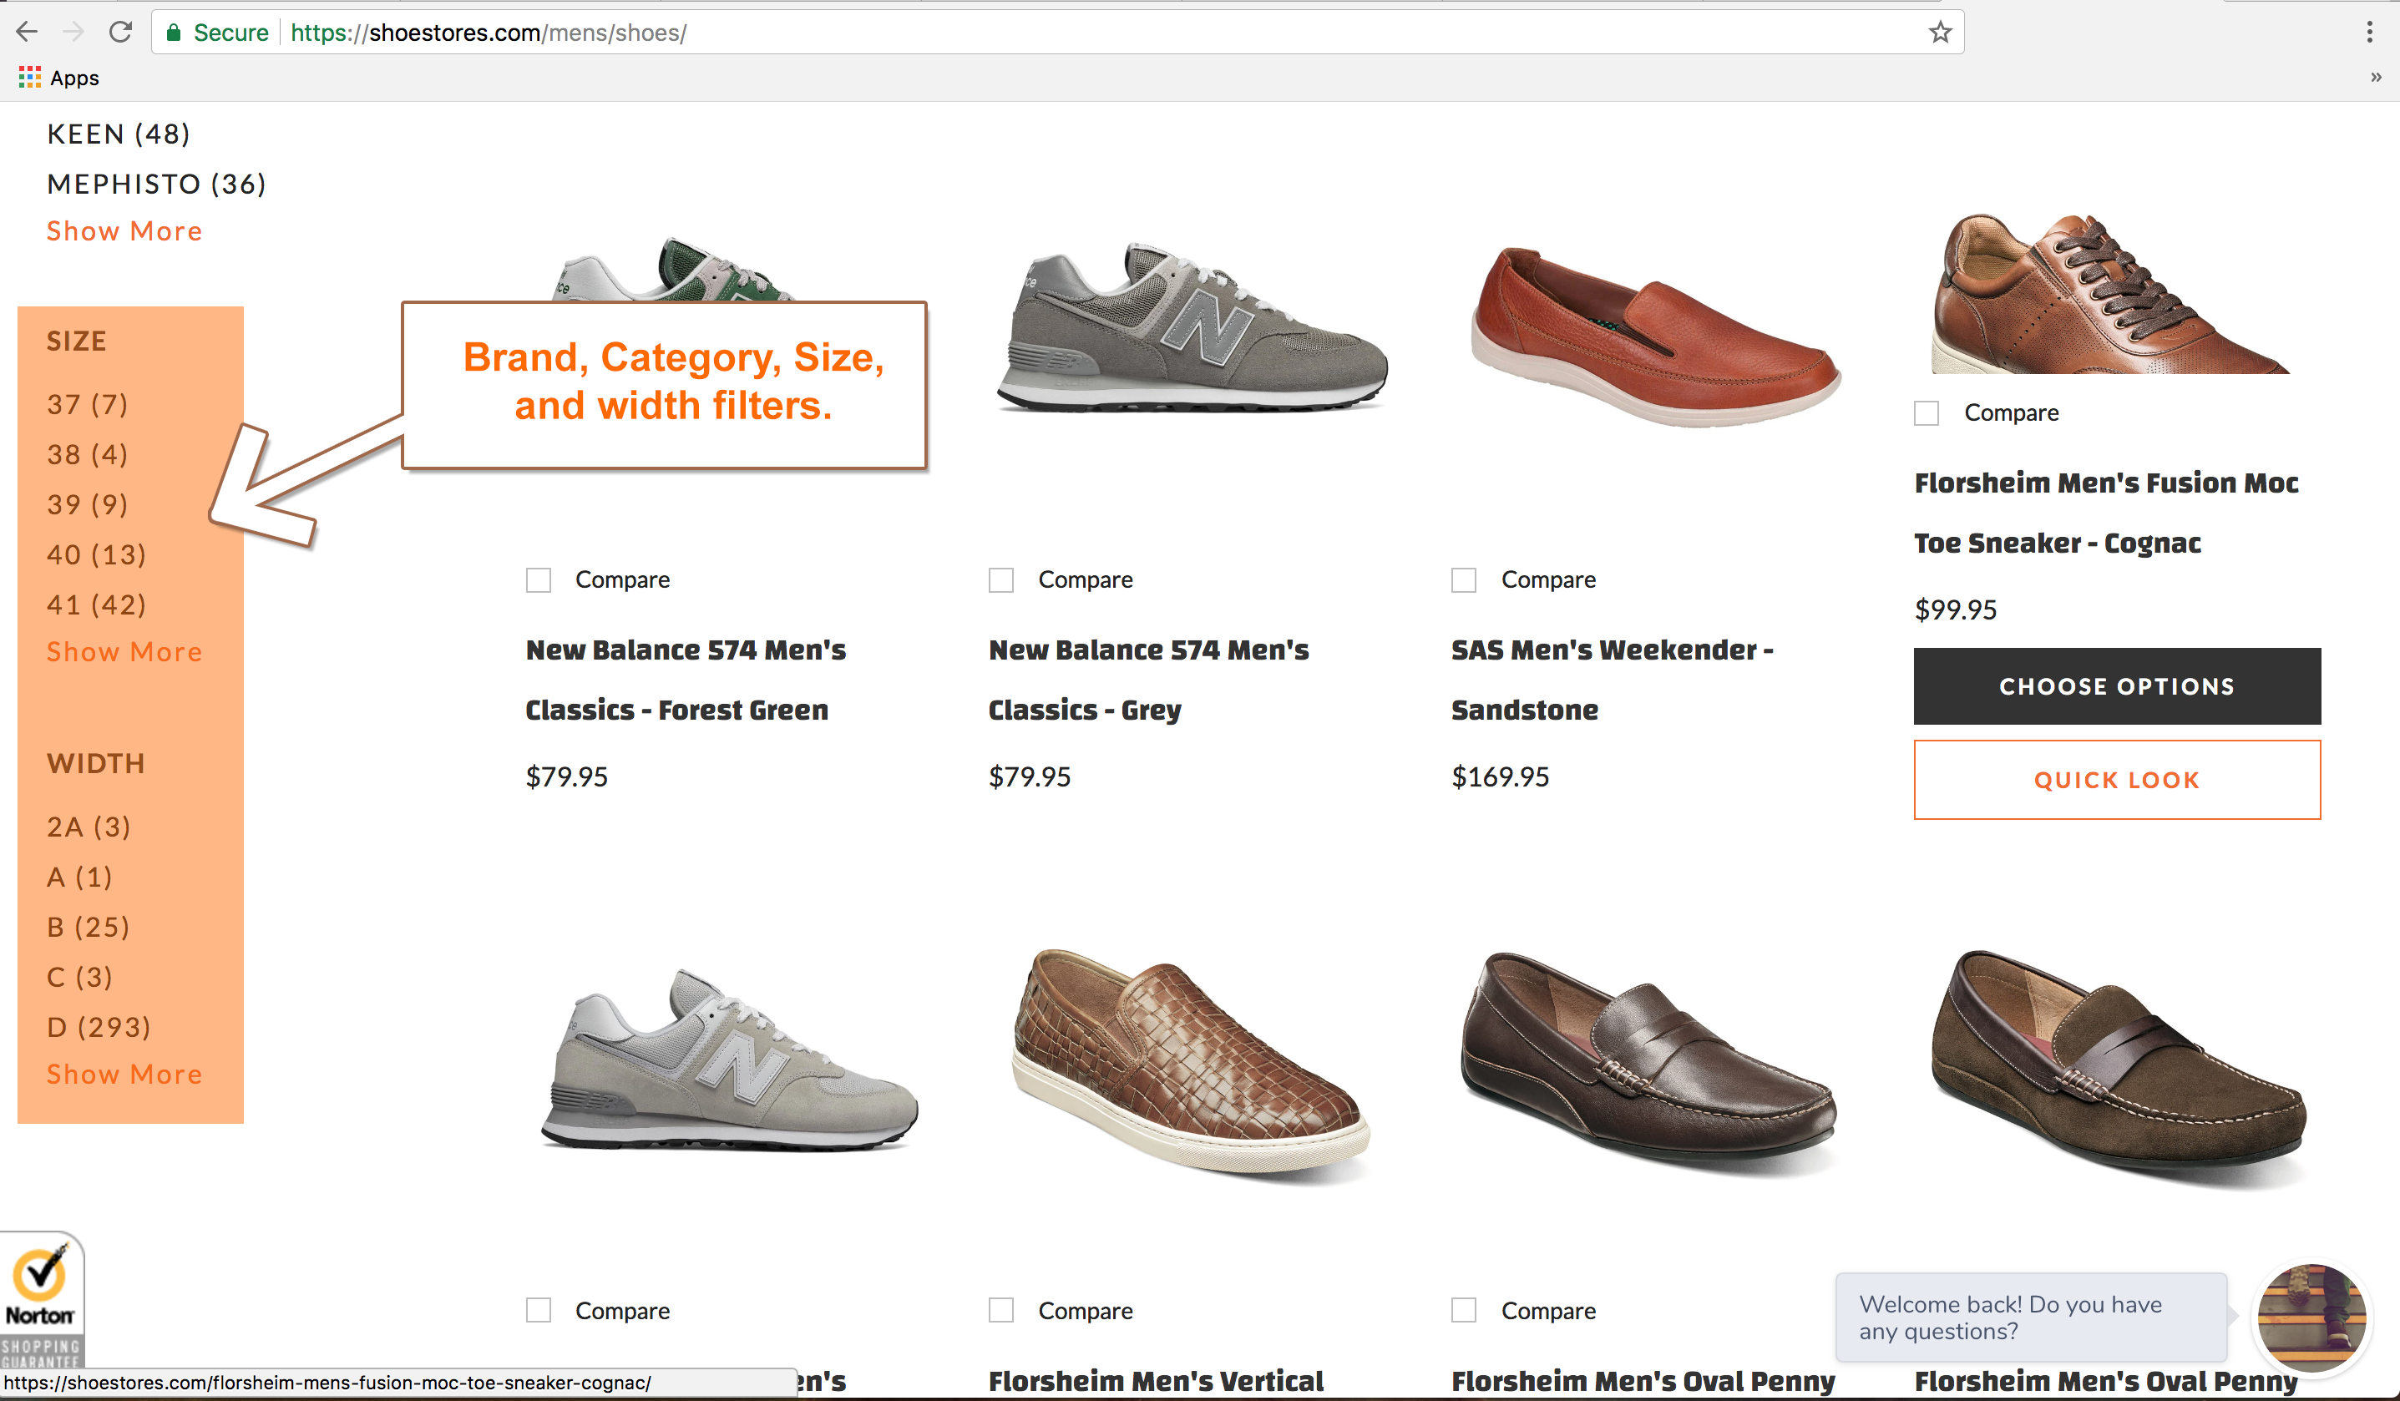The image size is (2400, 1401).
Task: Open Florsheim Fusion Moc Toe Sneaker title
Action: coord(2106,513)
